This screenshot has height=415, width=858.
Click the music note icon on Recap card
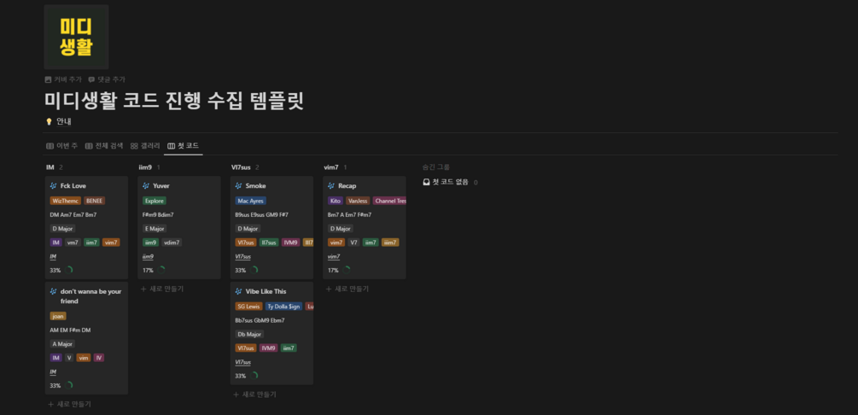point(331,185)
